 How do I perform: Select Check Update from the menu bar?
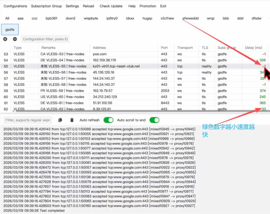(x=111, y=6)
